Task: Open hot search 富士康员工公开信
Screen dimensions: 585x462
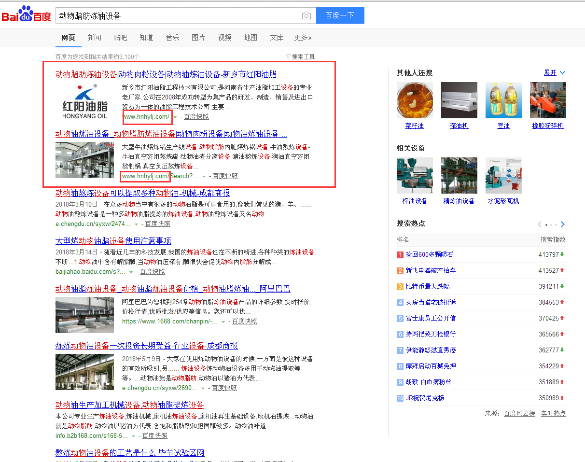Action: coord(431,318)
